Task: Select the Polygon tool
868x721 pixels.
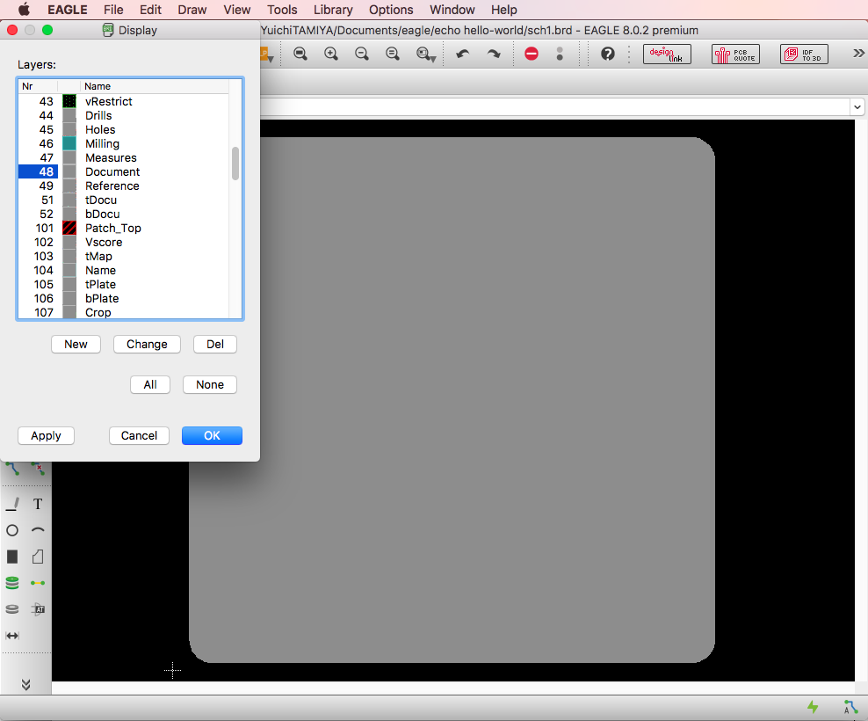Action: pyautogui.click(x=38, y=557)
